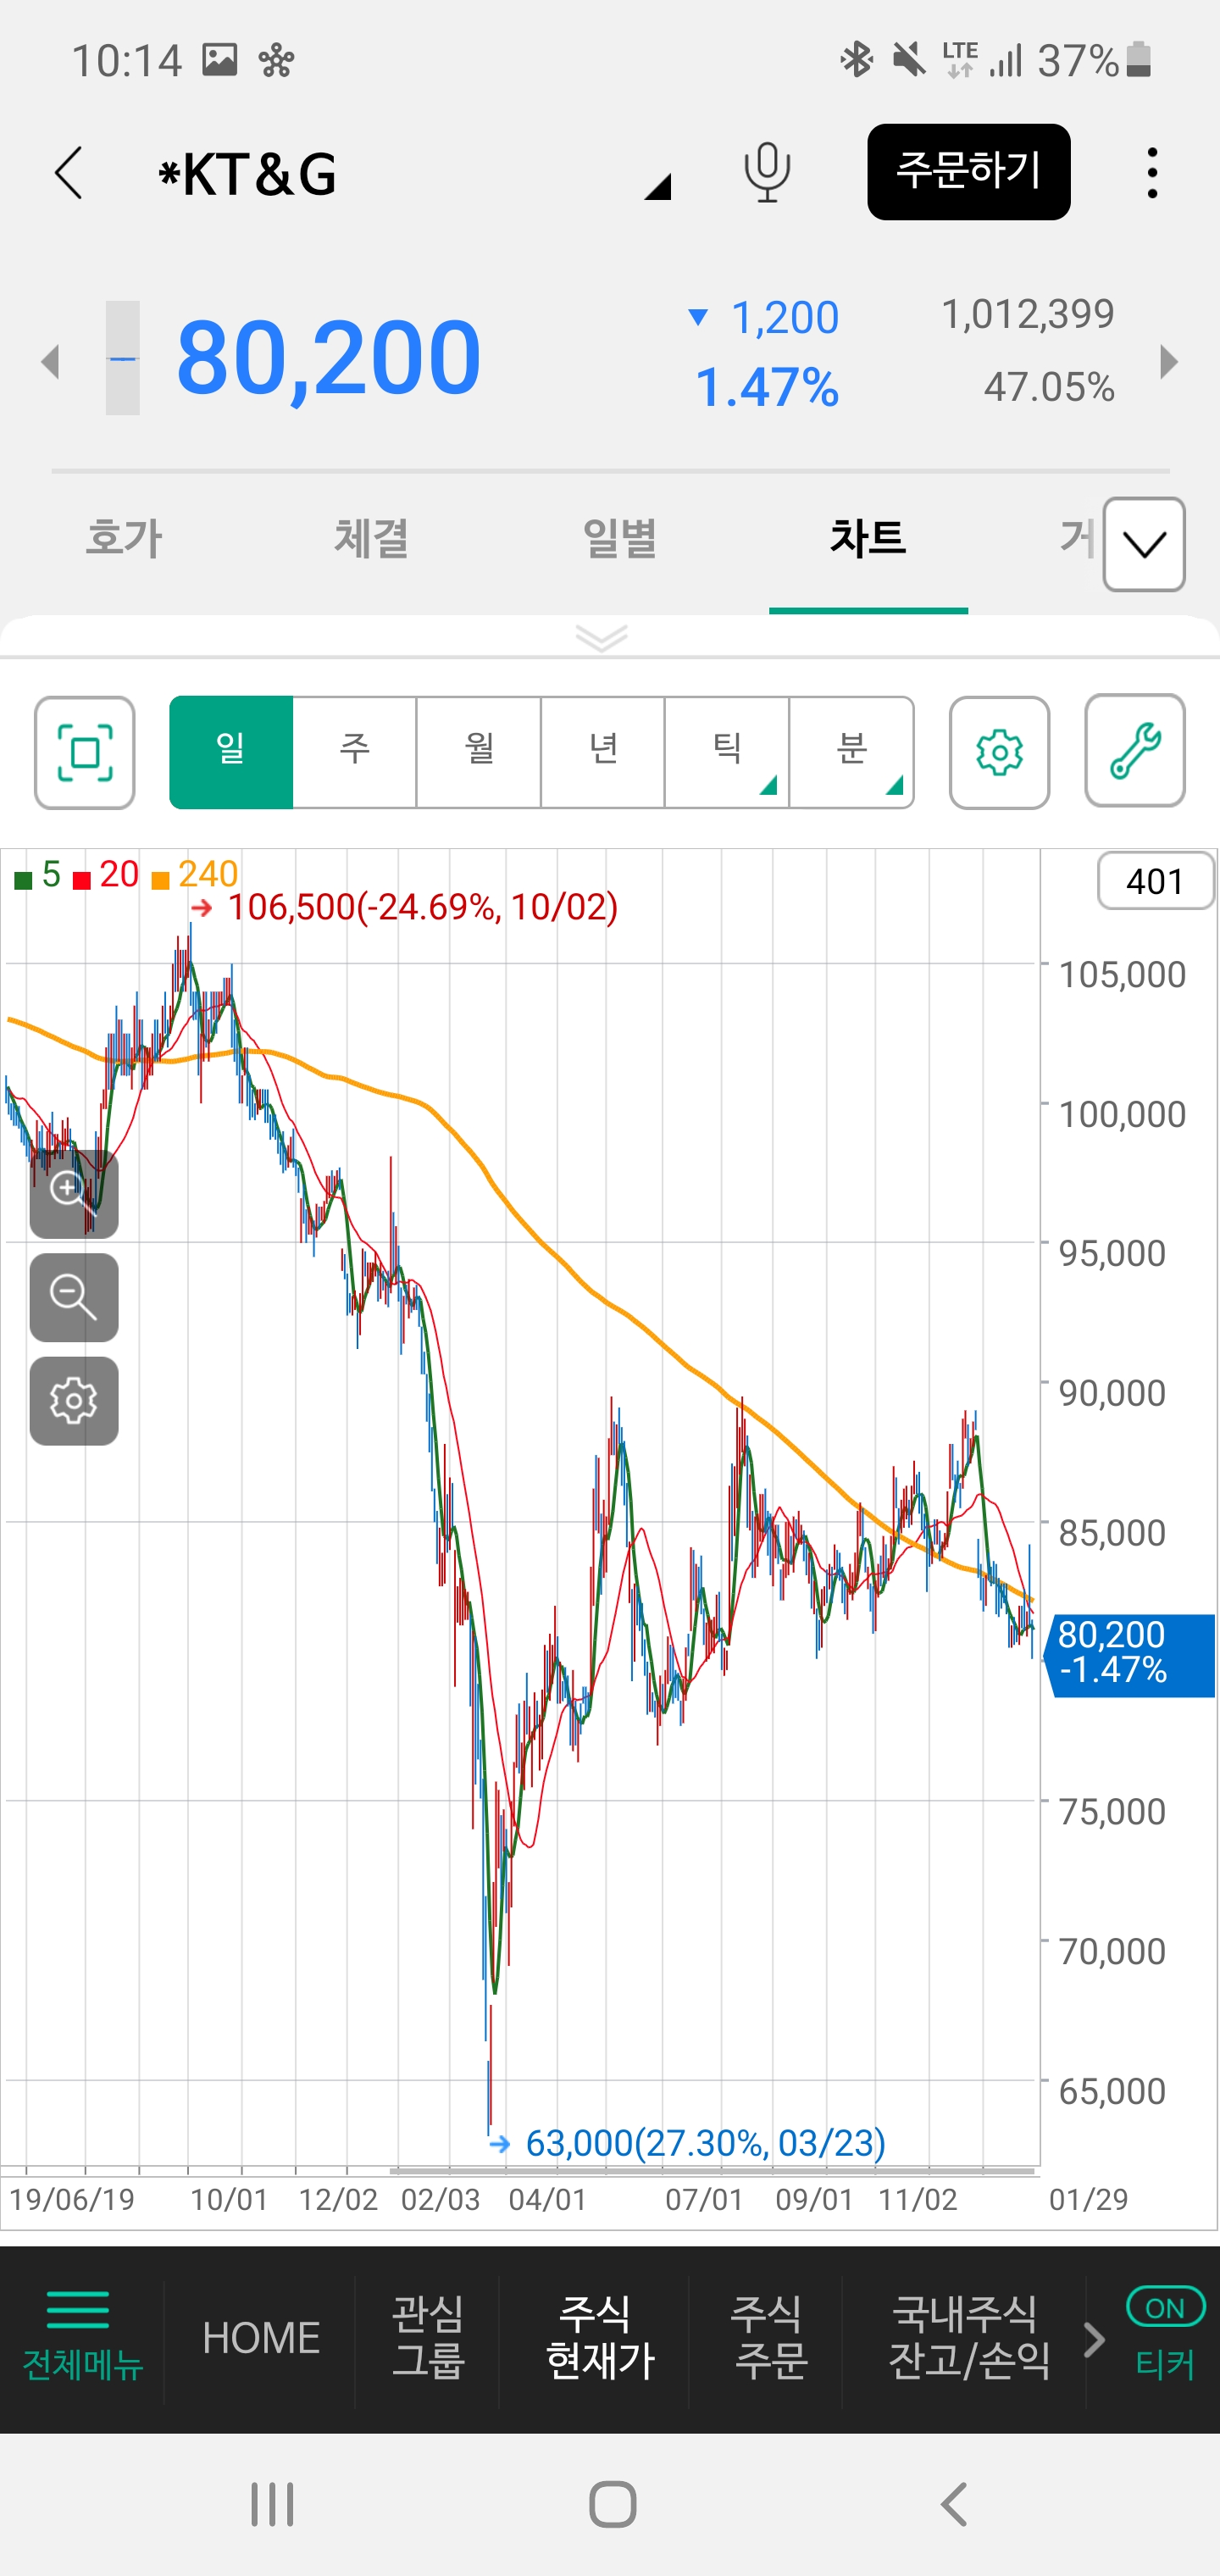Tap the orange 240-day MA legend swatch
Image resolution: width=1220 pixels, height=2576 pixels.
click(x=160, y=880)
